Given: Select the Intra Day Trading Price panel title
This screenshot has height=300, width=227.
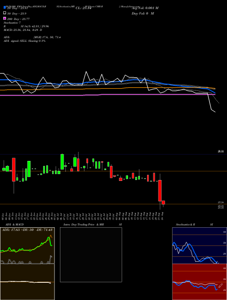Looking at the screenshot, I should [84, 225].
